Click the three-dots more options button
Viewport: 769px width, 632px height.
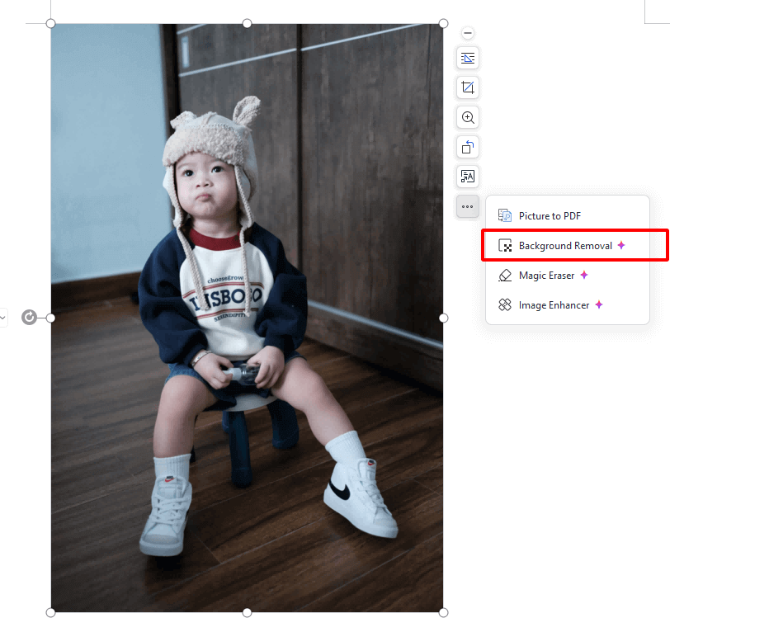tap(467, 207)
